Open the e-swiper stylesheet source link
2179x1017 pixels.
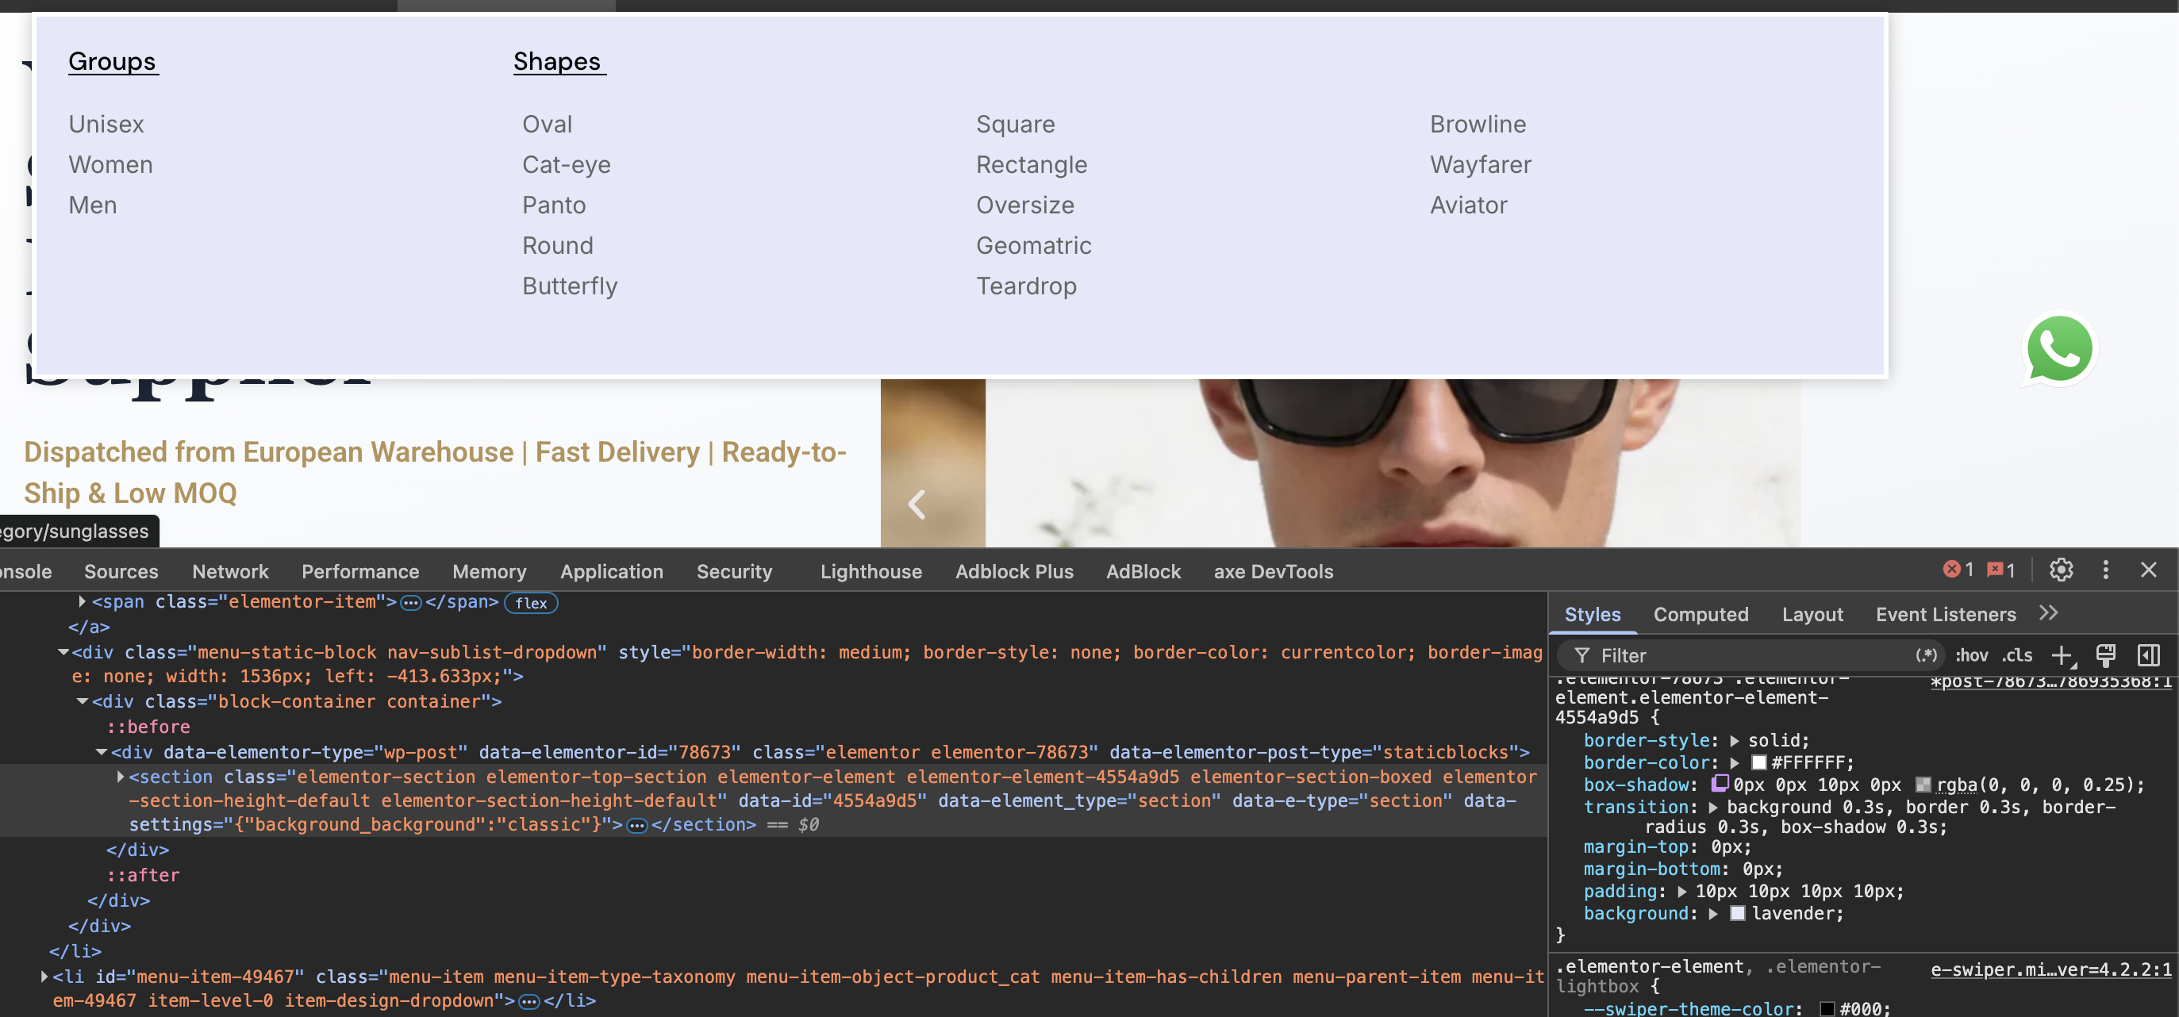2050,969
